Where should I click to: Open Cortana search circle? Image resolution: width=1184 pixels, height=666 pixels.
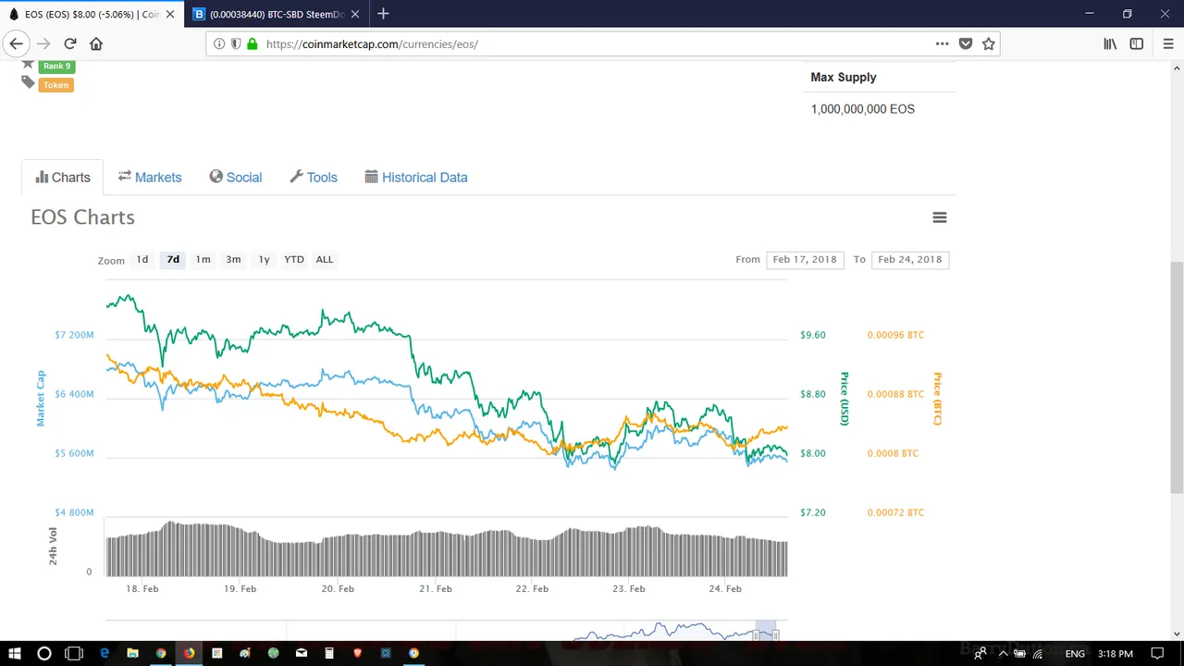43,653
